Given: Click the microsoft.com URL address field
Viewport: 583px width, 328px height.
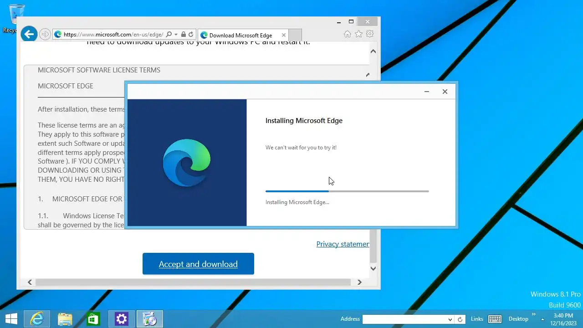Looking at the screenshot, I should point(113,35).
